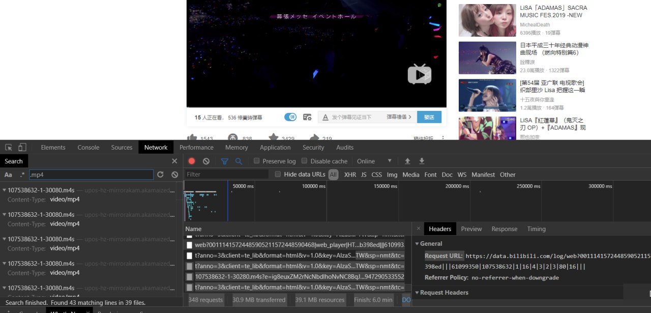Filter requests by Img type
This screenshot has height=313, width=651.
pyautogui.click(x=392, y=175)
